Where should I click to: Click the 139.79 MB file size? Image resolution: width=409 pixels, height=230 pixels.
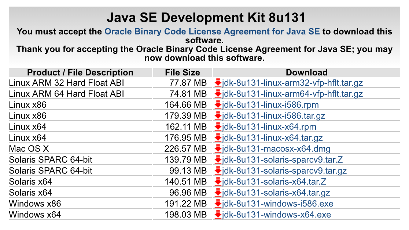186,160
